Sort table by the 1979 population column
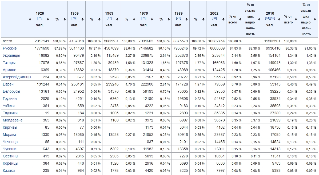 (152, 19)
